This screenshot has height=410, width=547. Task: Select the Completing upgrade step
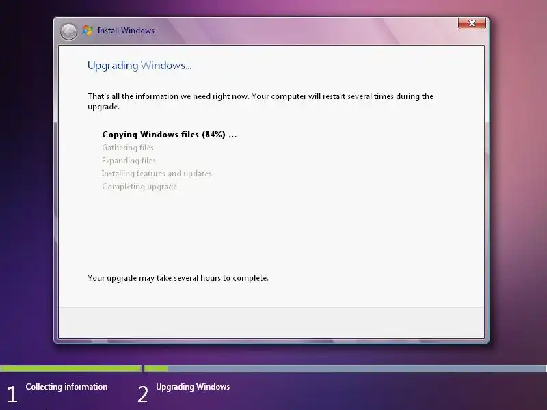coord(139,187)
